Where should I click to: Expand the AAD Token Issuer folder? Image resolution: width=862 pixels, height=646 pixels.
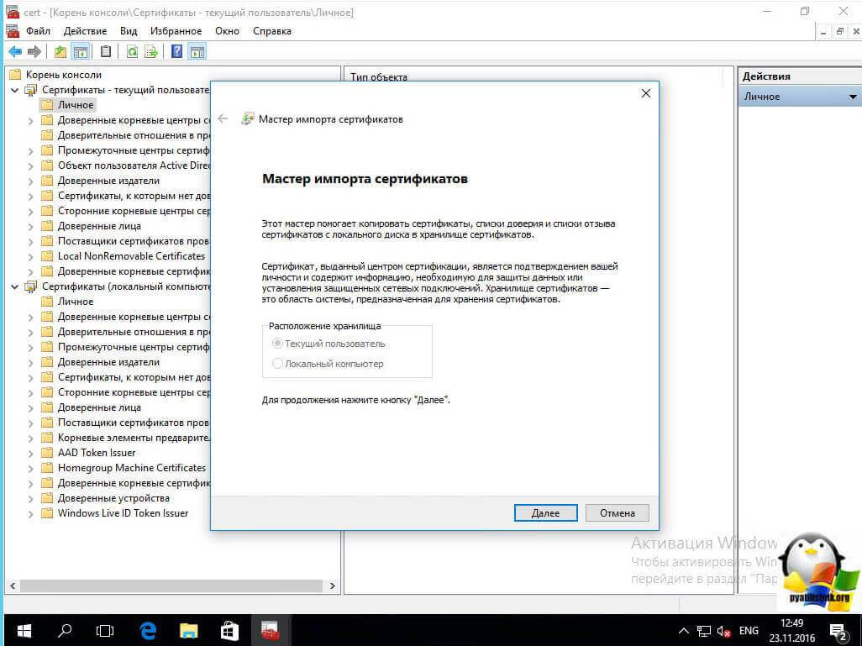[31, 453]
